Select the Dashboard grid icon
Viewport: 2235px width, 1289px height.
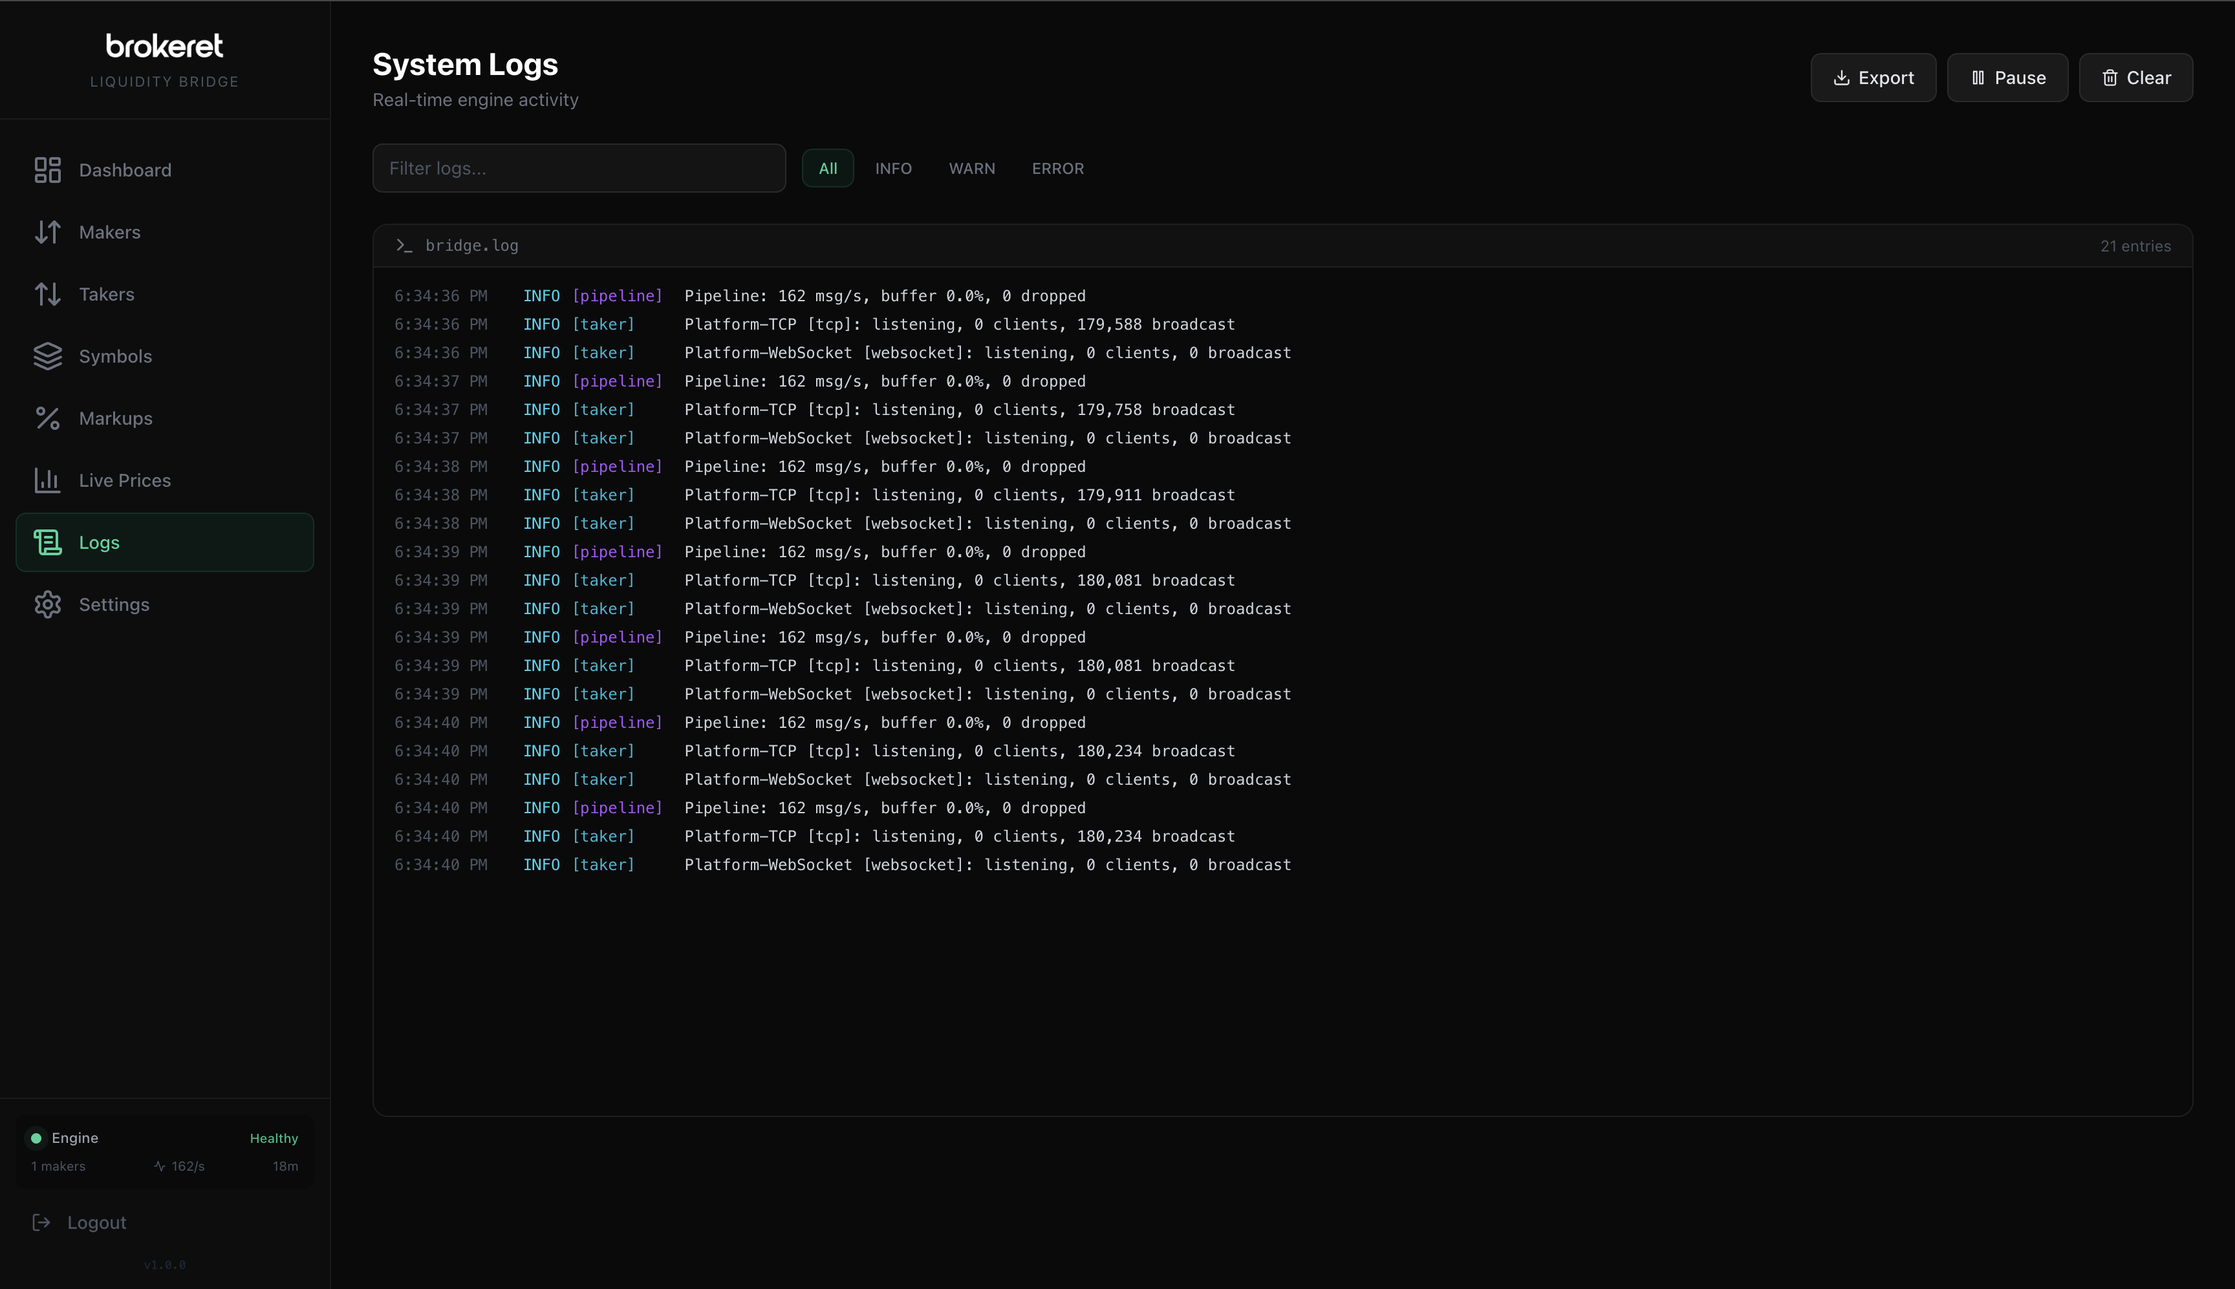click(48, 169)
